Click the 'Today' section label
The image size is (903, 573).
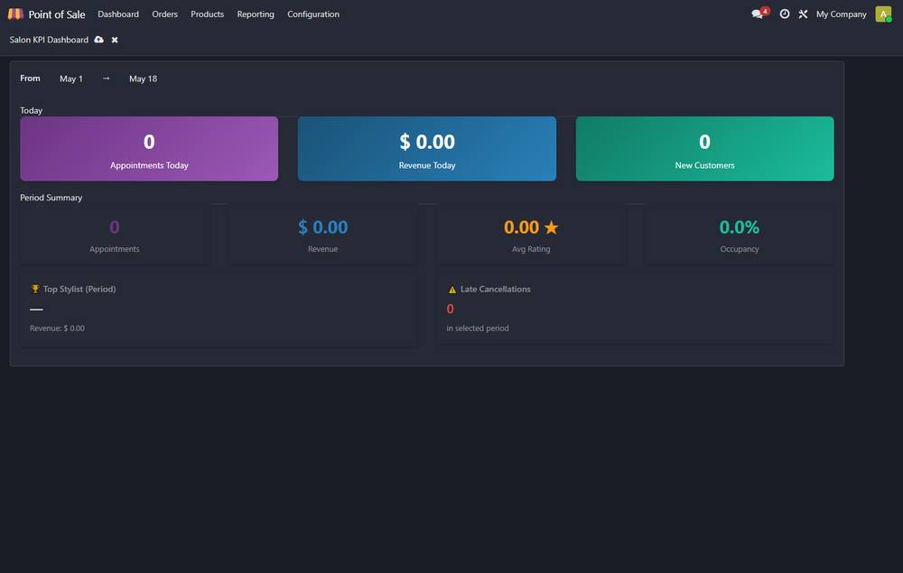pos(31,110)
